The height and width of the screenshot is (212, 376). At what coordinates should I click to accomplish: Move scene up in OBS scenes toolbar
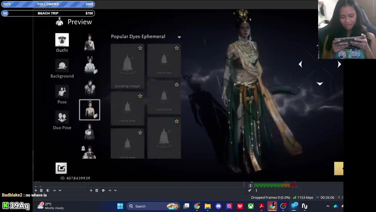[x=54, y=191]
